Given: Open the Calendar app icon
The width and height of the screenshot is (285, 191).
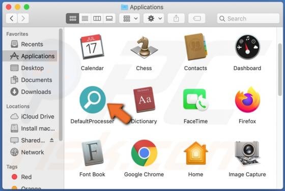Looking at the screenshot, I should point(92,47).
